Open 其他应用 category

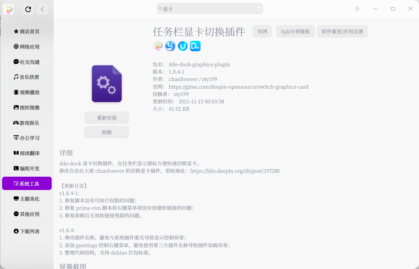[x=27, y=214]
